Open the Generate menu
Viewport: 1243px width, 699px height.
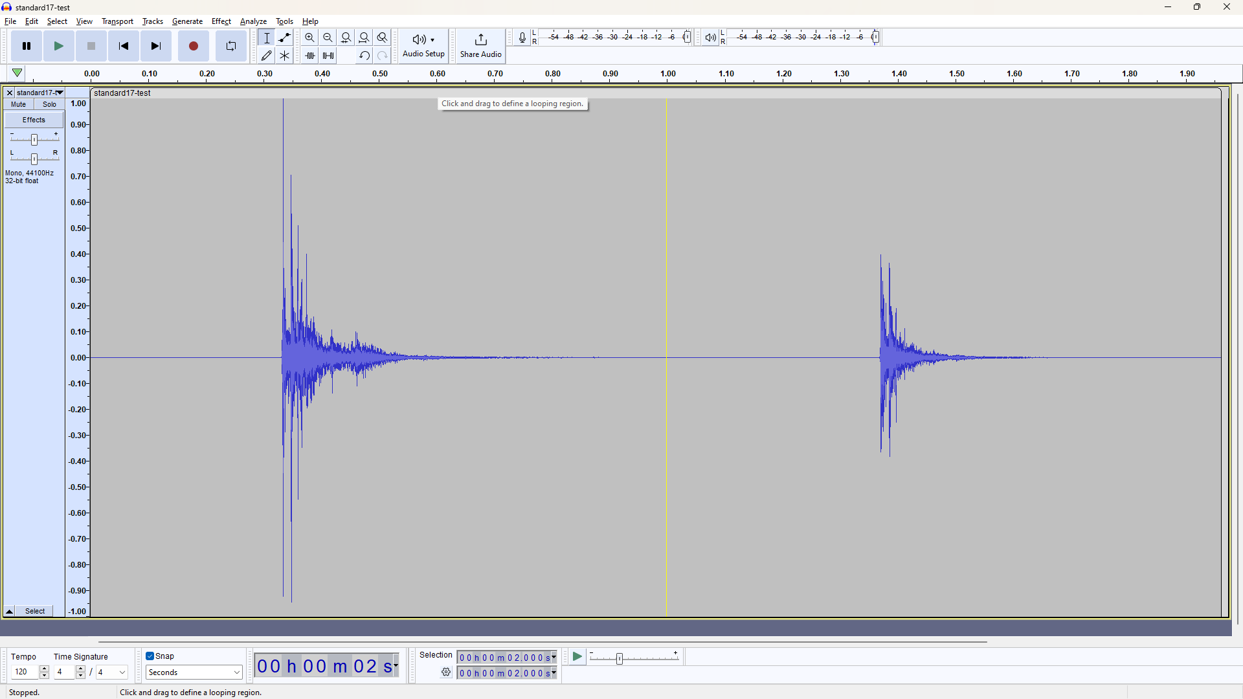click(187, 21)
